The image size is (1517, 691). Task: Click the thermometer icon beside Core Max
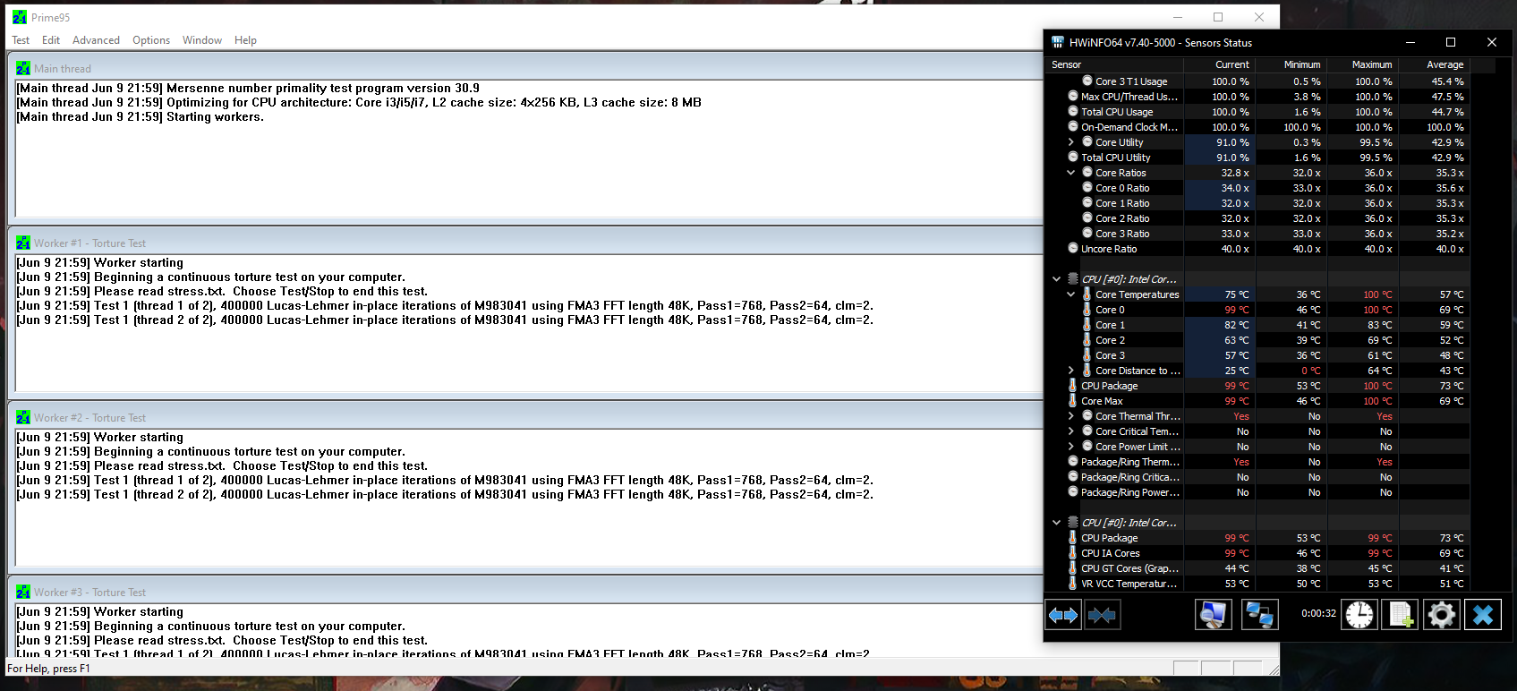(x=1073, y=401)
